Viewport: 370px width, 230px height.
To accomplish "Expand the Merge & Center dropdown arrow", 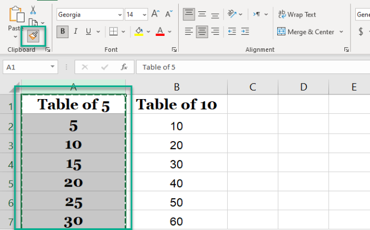I will click(342, 32).
